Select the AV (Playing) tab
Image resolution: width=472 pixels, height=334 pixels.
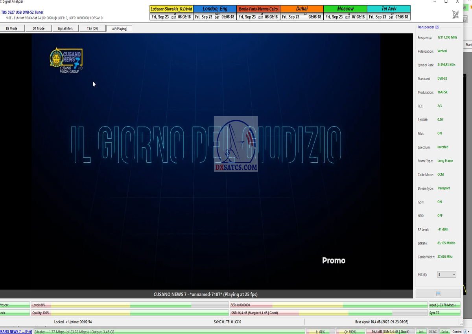pyautogui.click(x=120, y=28)
